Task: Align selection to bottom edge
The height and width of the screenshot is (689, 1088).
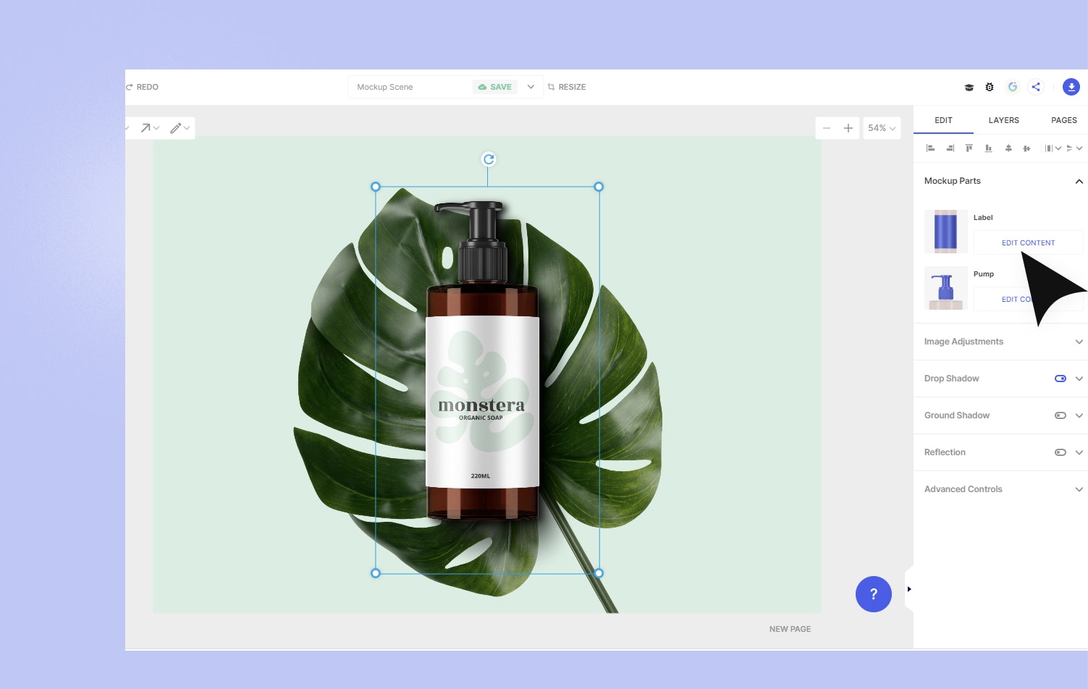Action: [x=988, y=148]
